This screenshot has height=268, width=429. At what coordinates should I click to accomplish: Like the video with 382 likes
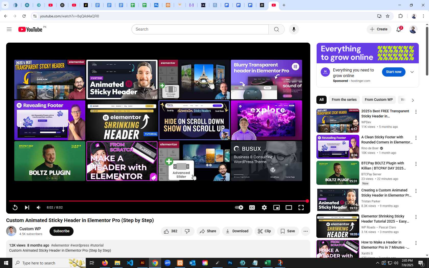(x=171, y=231)
